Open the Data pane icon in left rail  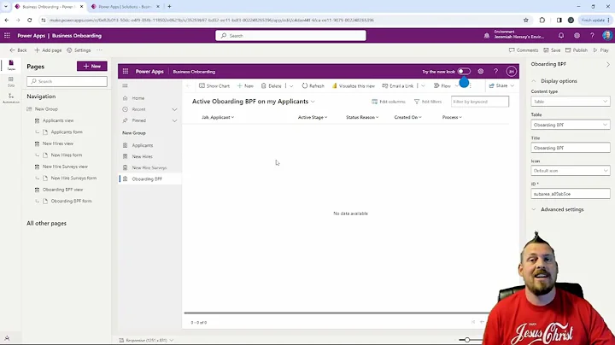[x=11, y=81]
